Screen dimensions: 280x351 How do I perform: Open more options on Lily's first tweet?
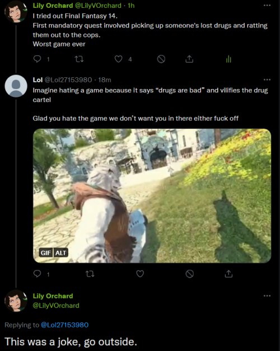pyautogui.click(x=267, y=5)
